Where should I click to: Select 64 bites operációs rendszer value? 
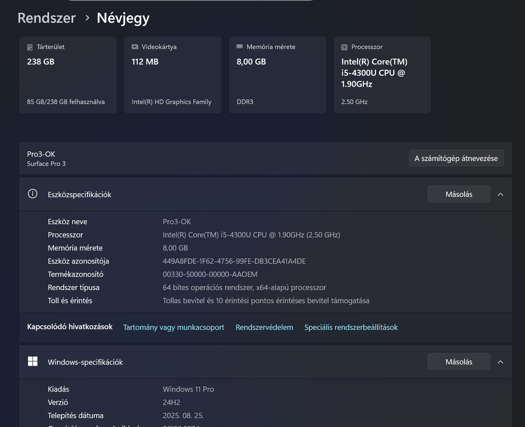click(x=244, y=287)
